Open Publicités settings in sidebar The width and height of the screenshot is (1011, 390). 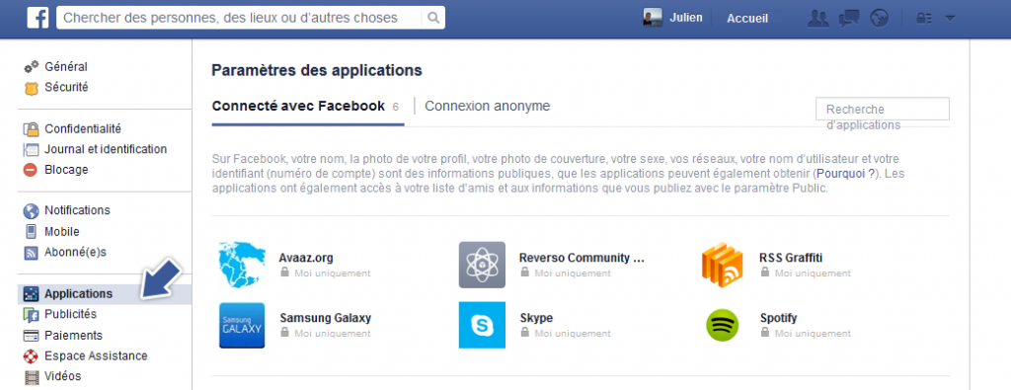tap(70, 314)
